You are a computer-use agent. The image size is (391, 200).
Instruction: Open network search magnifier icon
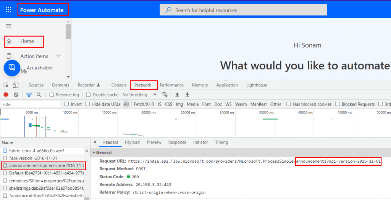[39, 94]
